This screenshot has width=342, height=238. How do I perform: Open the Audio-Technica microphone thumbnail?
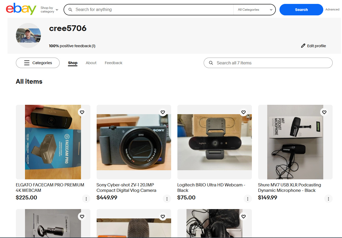point(53,223)
